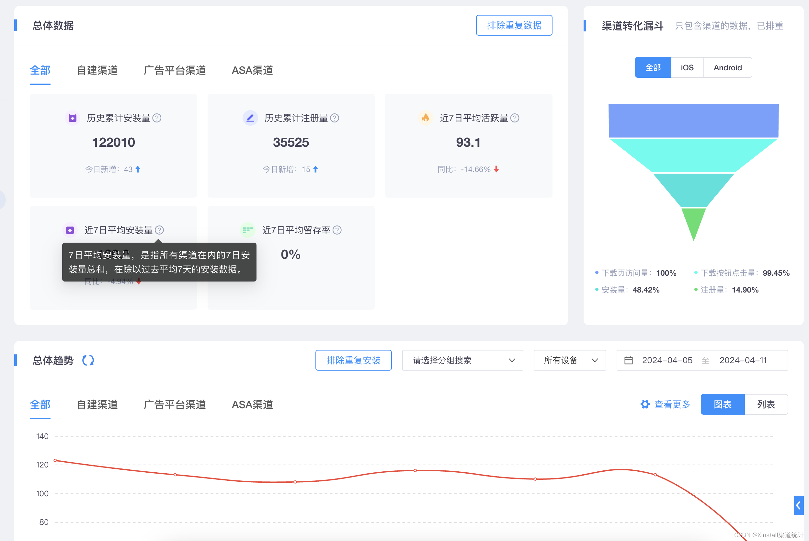This screenshot has height=541, width=809.
Task: Open 请选择分组搜索 dropdown
Action: pos(462,360)
